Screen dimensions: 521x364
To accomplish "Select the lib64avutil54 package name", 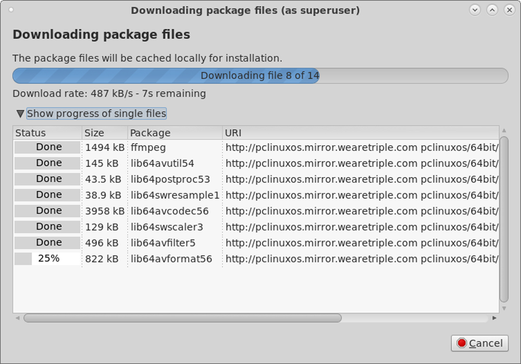I will pyautogui.click(x=162, y=164).
